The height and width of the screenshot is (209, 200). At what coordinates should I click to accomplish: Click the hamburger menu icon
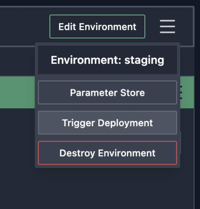pyautogui.click(x=167, y=27)
